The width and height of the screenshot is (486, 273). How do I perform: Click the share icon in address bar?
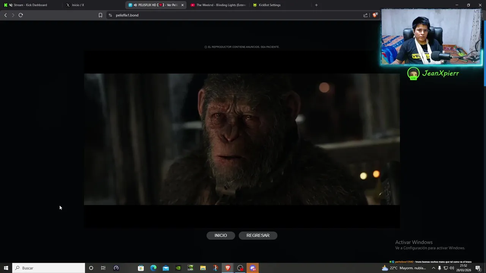tap(365, 15)
